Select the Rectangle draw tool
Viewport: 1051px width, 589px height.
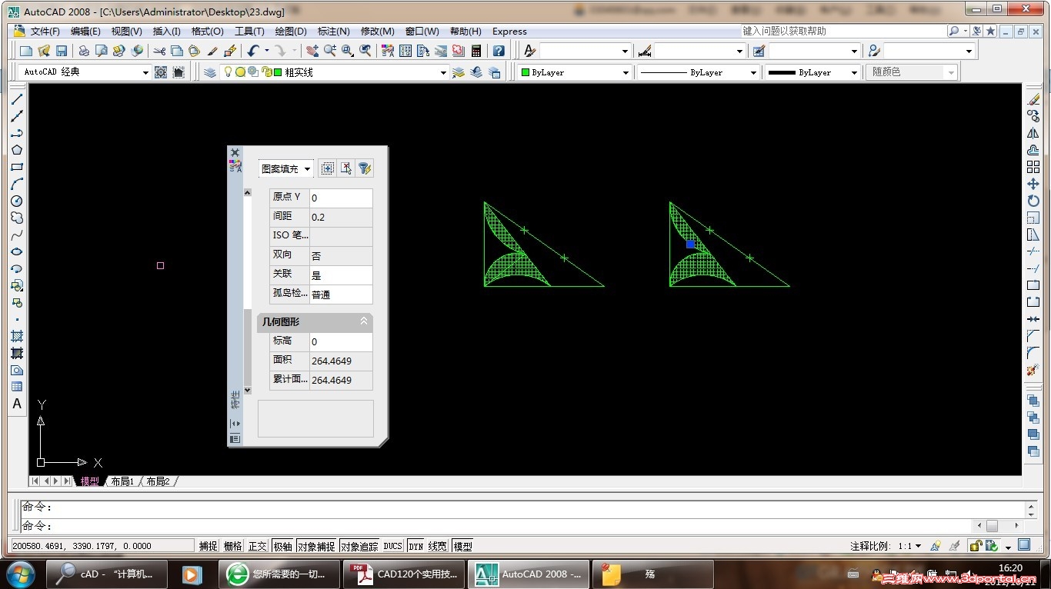(x=17, y=167)
